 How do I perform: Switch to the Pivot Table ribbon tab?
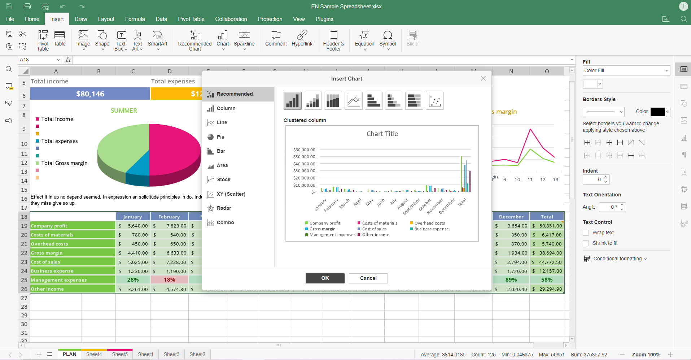[x=191, y=19]
